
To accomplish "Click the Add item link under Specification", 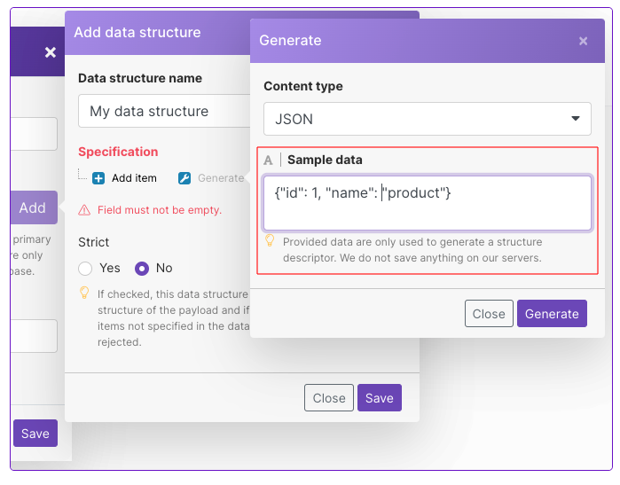I will (134, 178).
